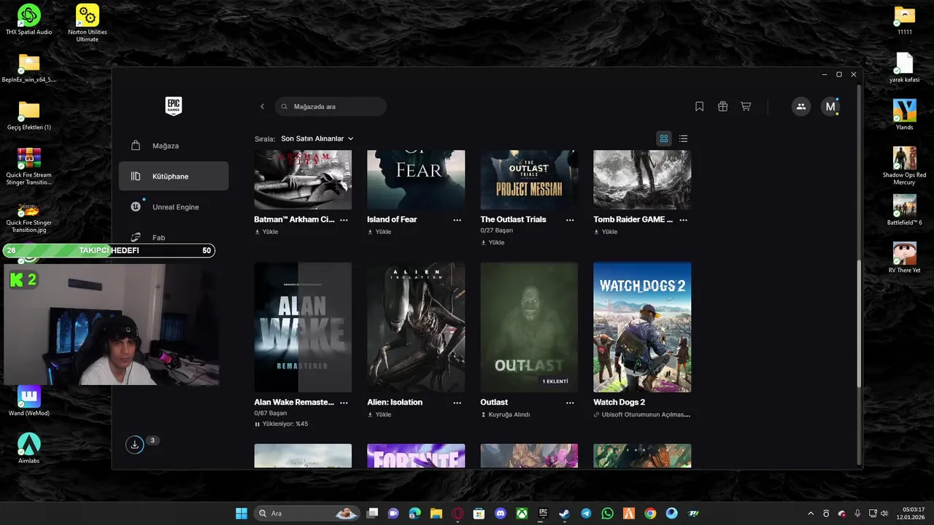Open the Ylands desktop shortcut
This screenshot has height=525, width=934.
[x=905, y=114]
